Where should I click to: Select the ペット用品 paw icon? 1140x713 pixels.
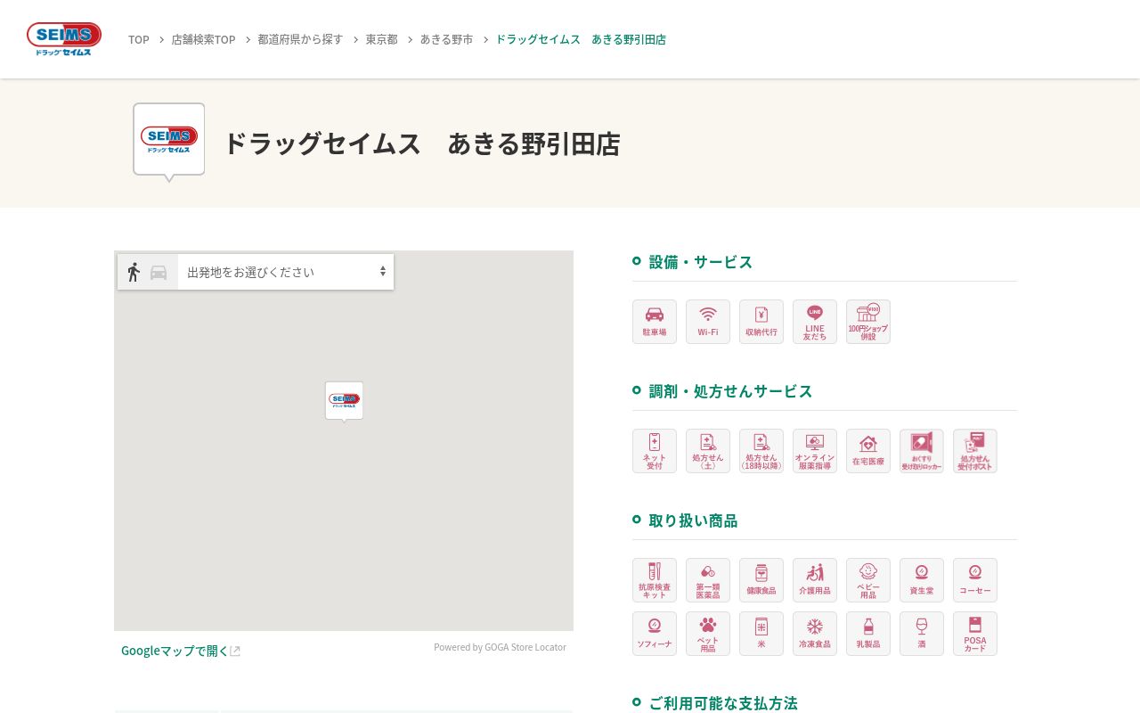(708, 634)
